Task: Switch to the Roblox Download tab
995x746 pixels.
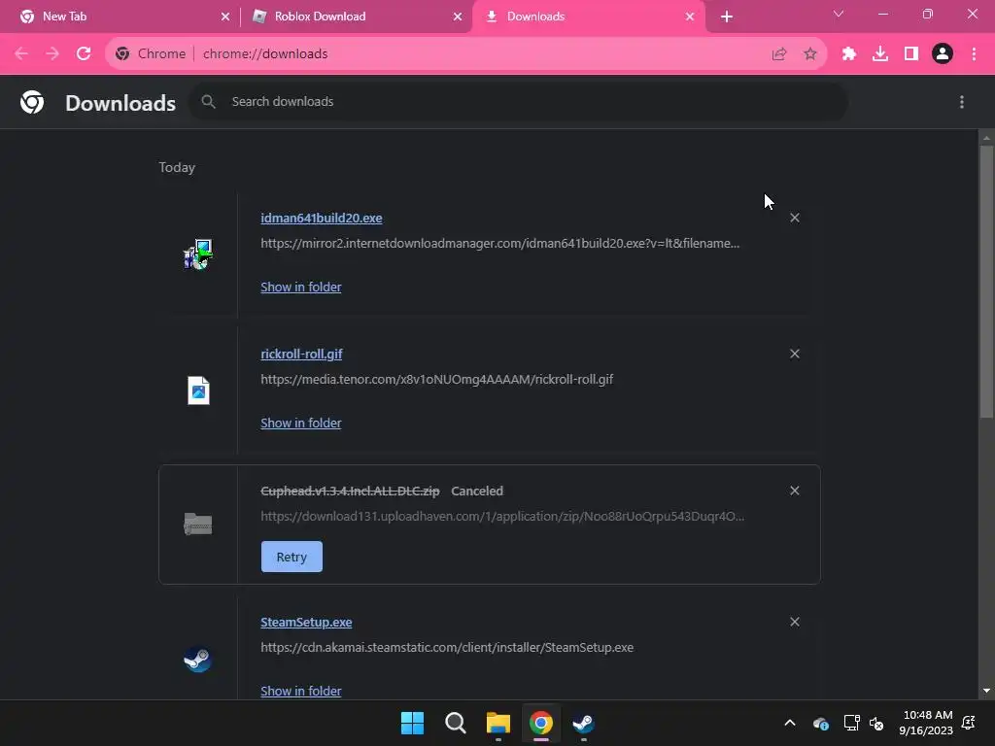Action: 356,17
